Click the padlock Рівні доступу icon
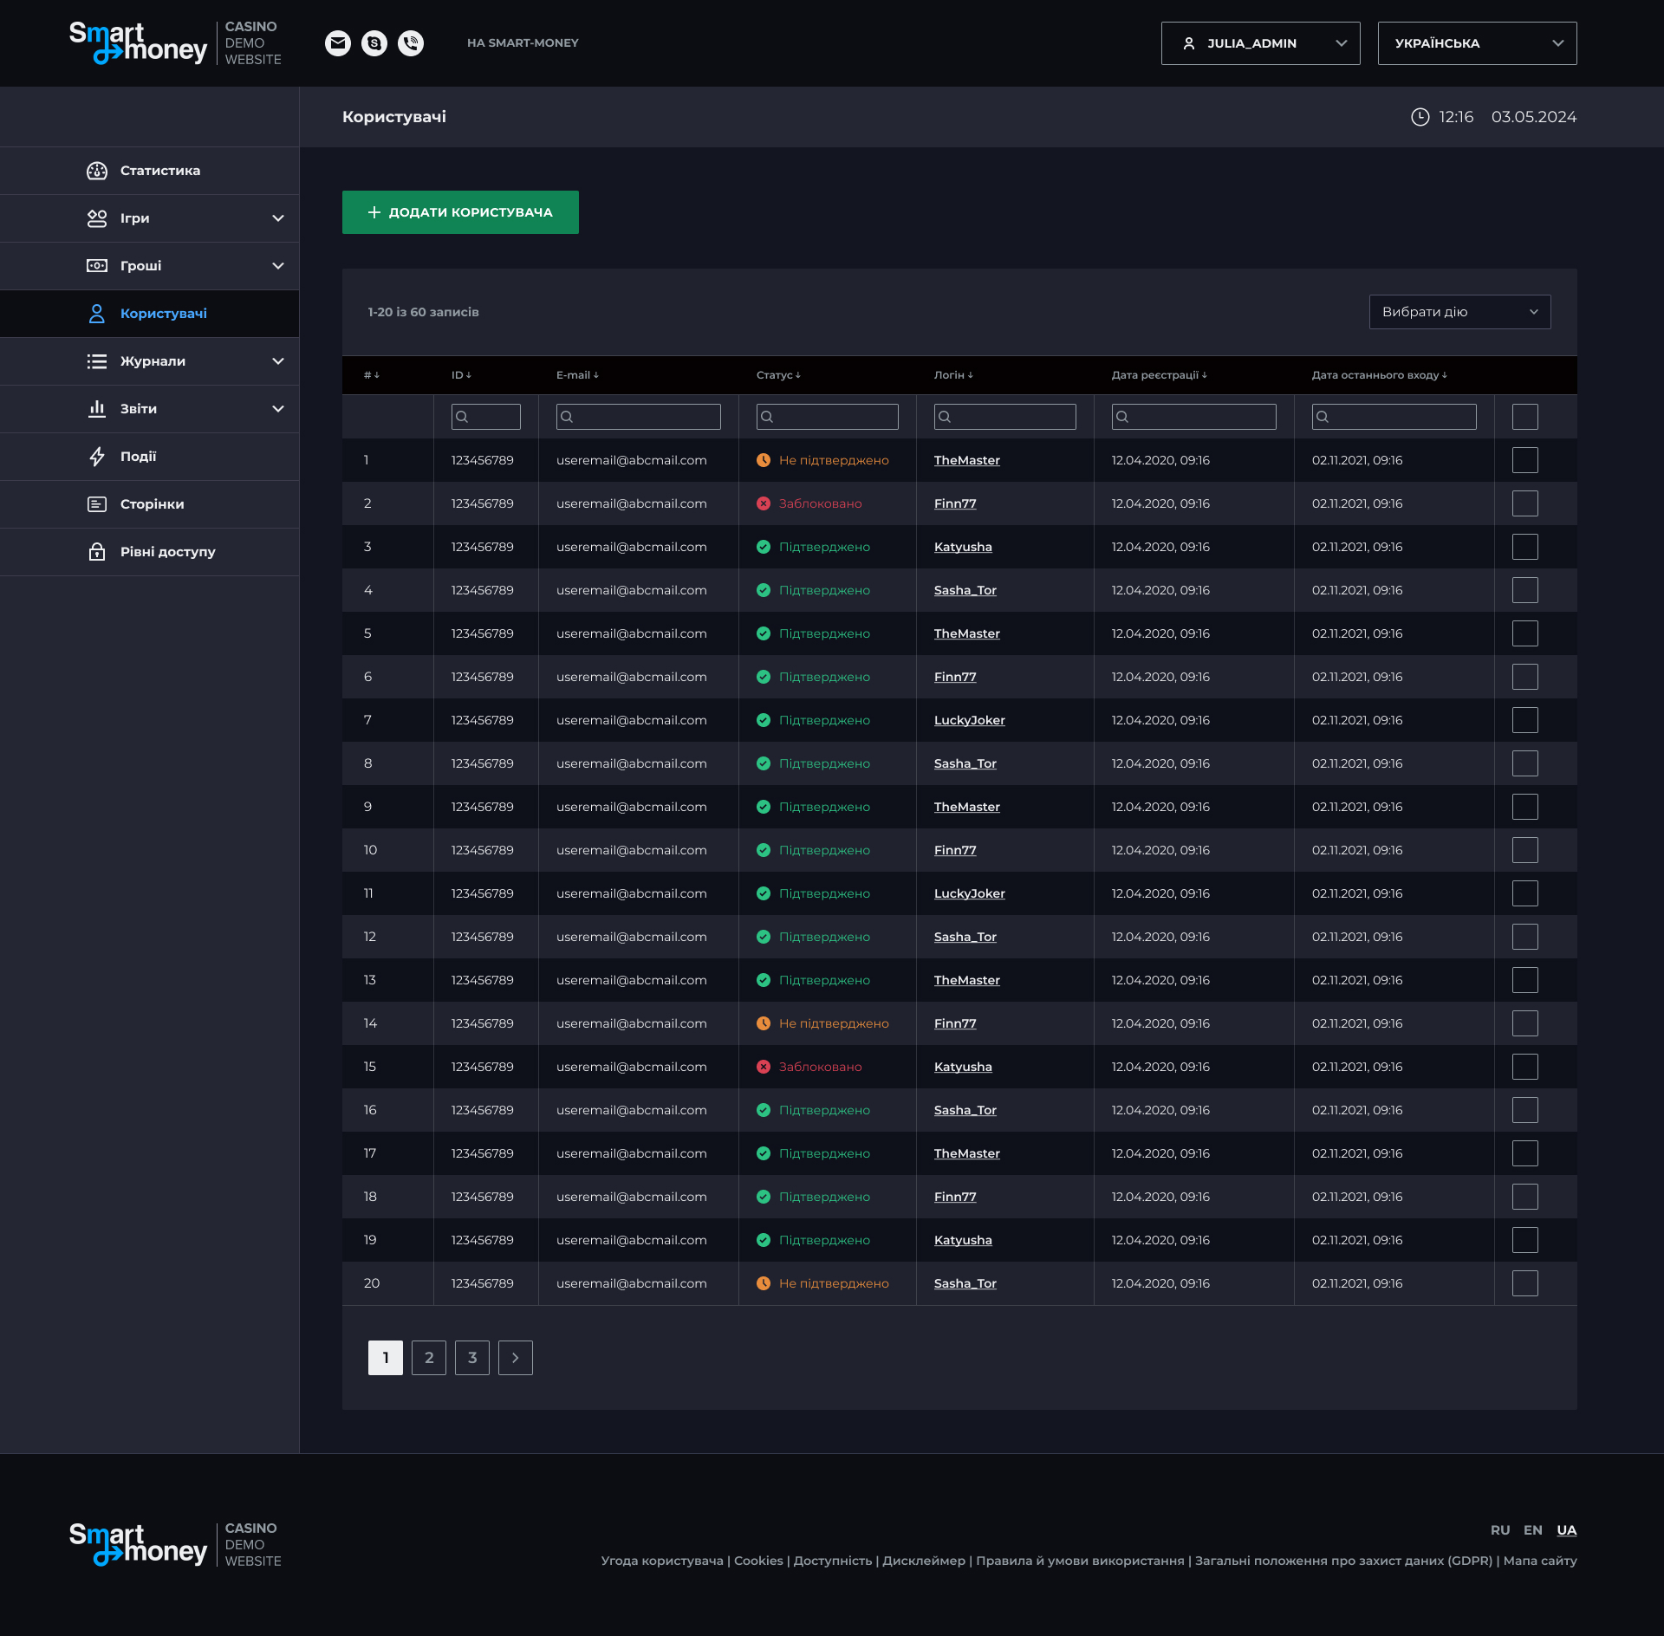 [x=97, y=552]
